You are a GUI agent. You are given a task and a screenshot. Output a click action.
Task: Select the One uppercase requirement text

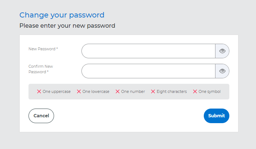pos(57,91)
